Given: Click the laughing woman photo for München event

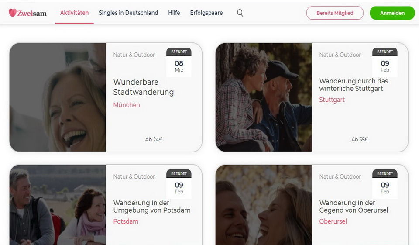Looking at the screenshot, I should [x=58, y=97].
